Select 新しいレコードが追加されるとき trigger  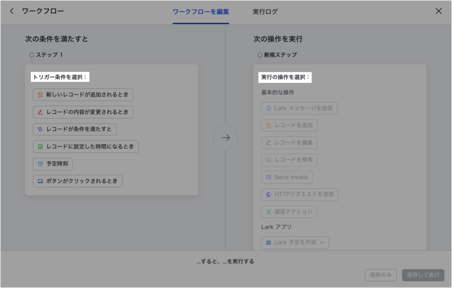click(x=83, y=95)
